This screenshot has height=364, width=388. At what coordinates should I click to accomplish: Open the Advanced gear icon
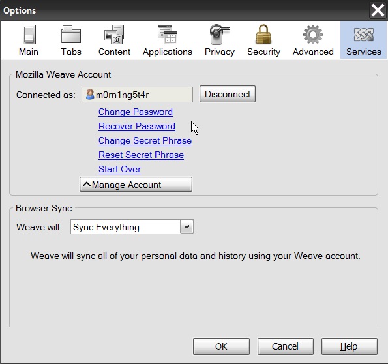313,35
